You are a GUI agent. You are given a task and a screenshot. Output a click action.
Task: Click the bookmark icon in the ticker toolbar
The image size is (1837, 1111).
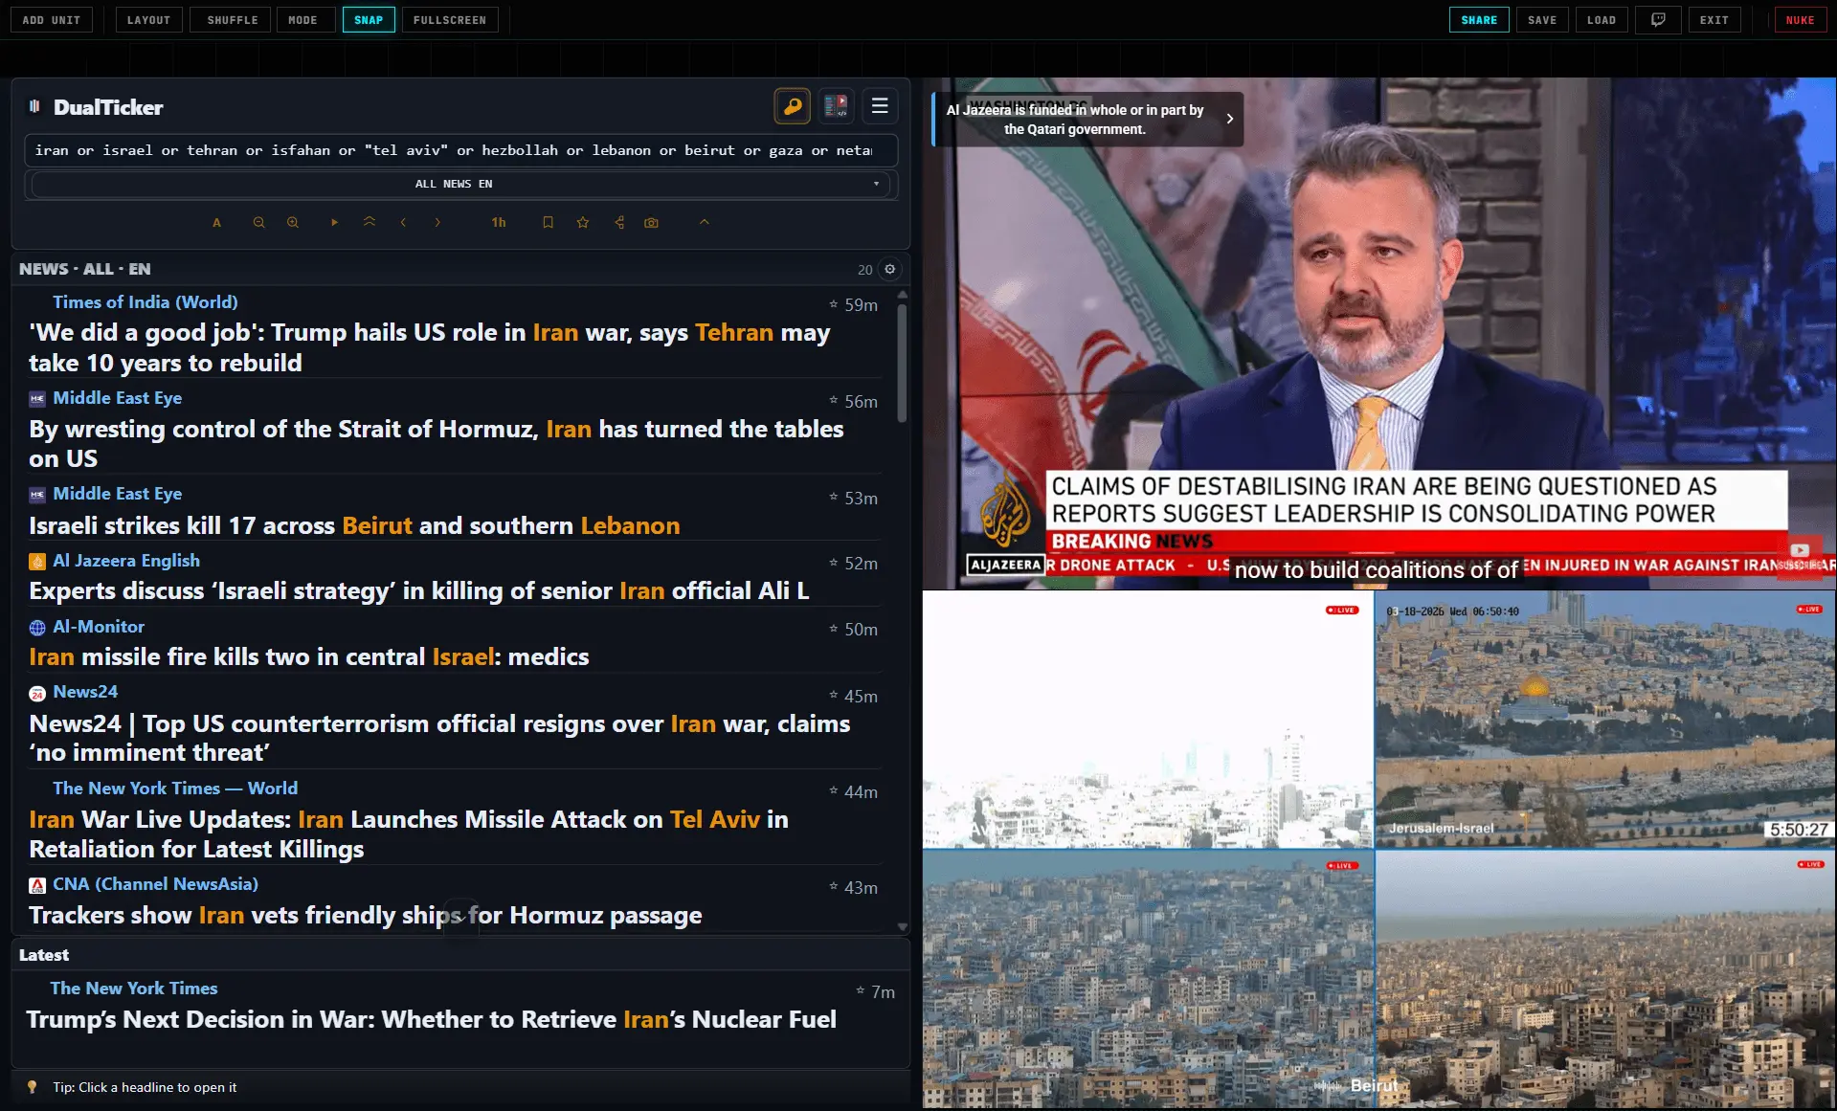pyautogui.click(x=548, y=222)
